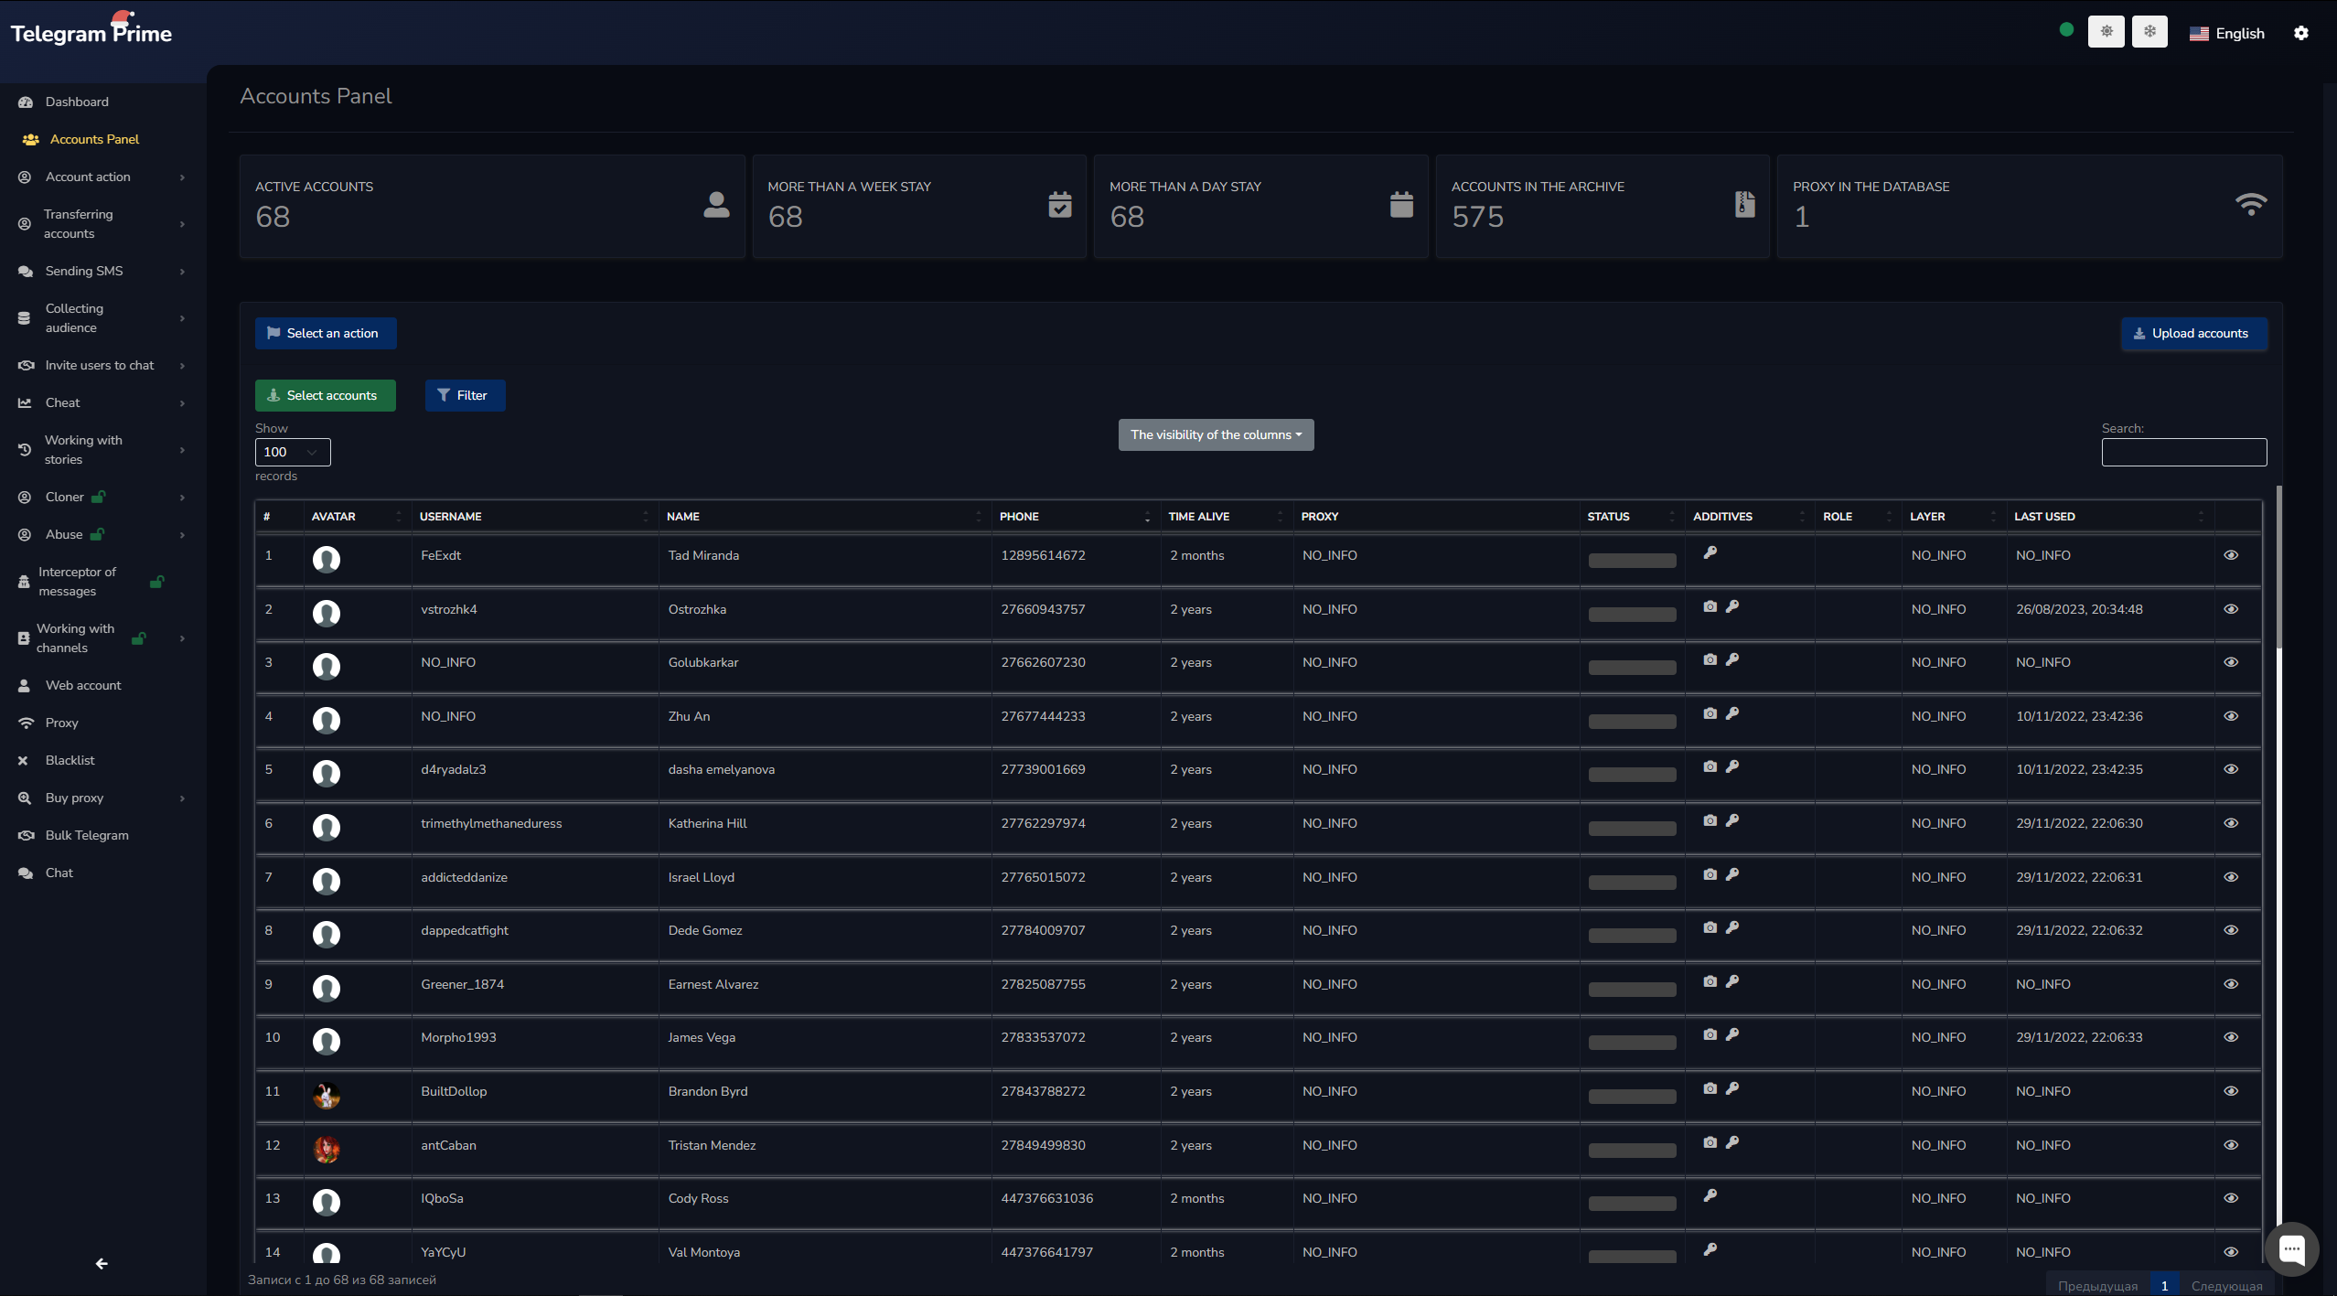Expand the visibility of the columns dropdown
The height and width of the screenshot is (1296, 2337).
[x=1215, y=434]
